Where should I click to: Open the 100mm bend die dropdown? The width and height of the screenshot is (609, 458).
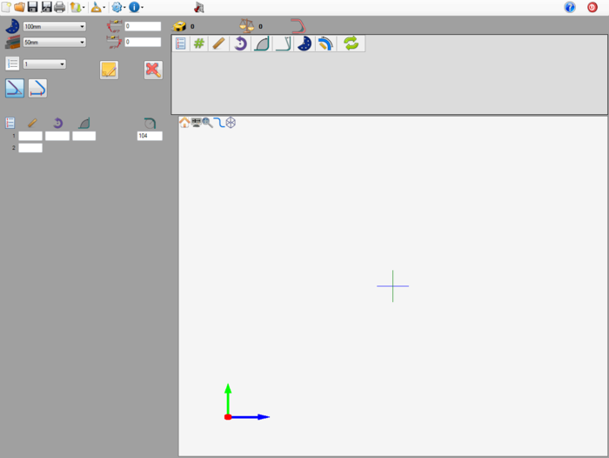pos(54,26)
